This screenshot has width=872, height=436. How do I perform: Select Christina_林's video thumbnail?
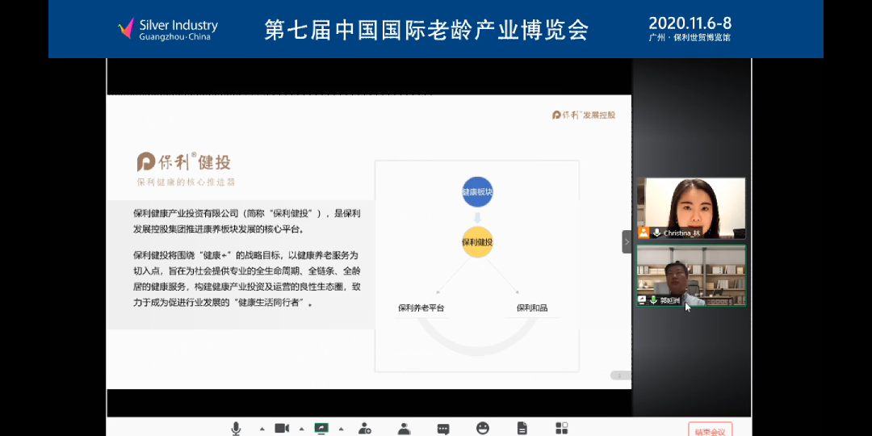[x=690, y=208]
